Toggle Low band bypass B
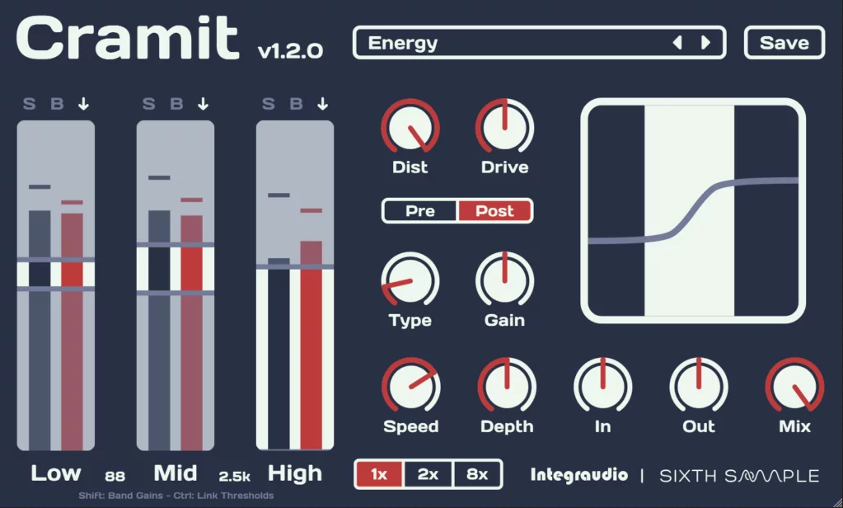The image size is (843, 508). [57, 104]
